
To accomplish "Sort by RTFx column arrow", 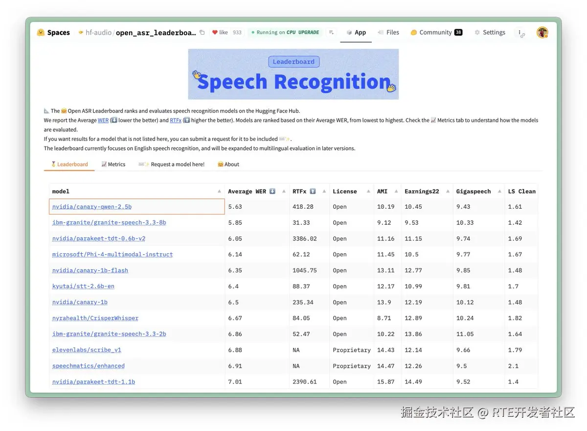I will 324,192.
